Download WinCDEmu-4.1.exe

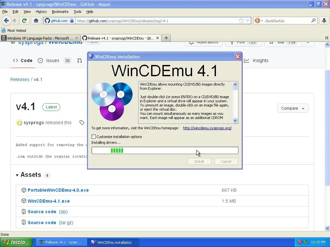49,201
